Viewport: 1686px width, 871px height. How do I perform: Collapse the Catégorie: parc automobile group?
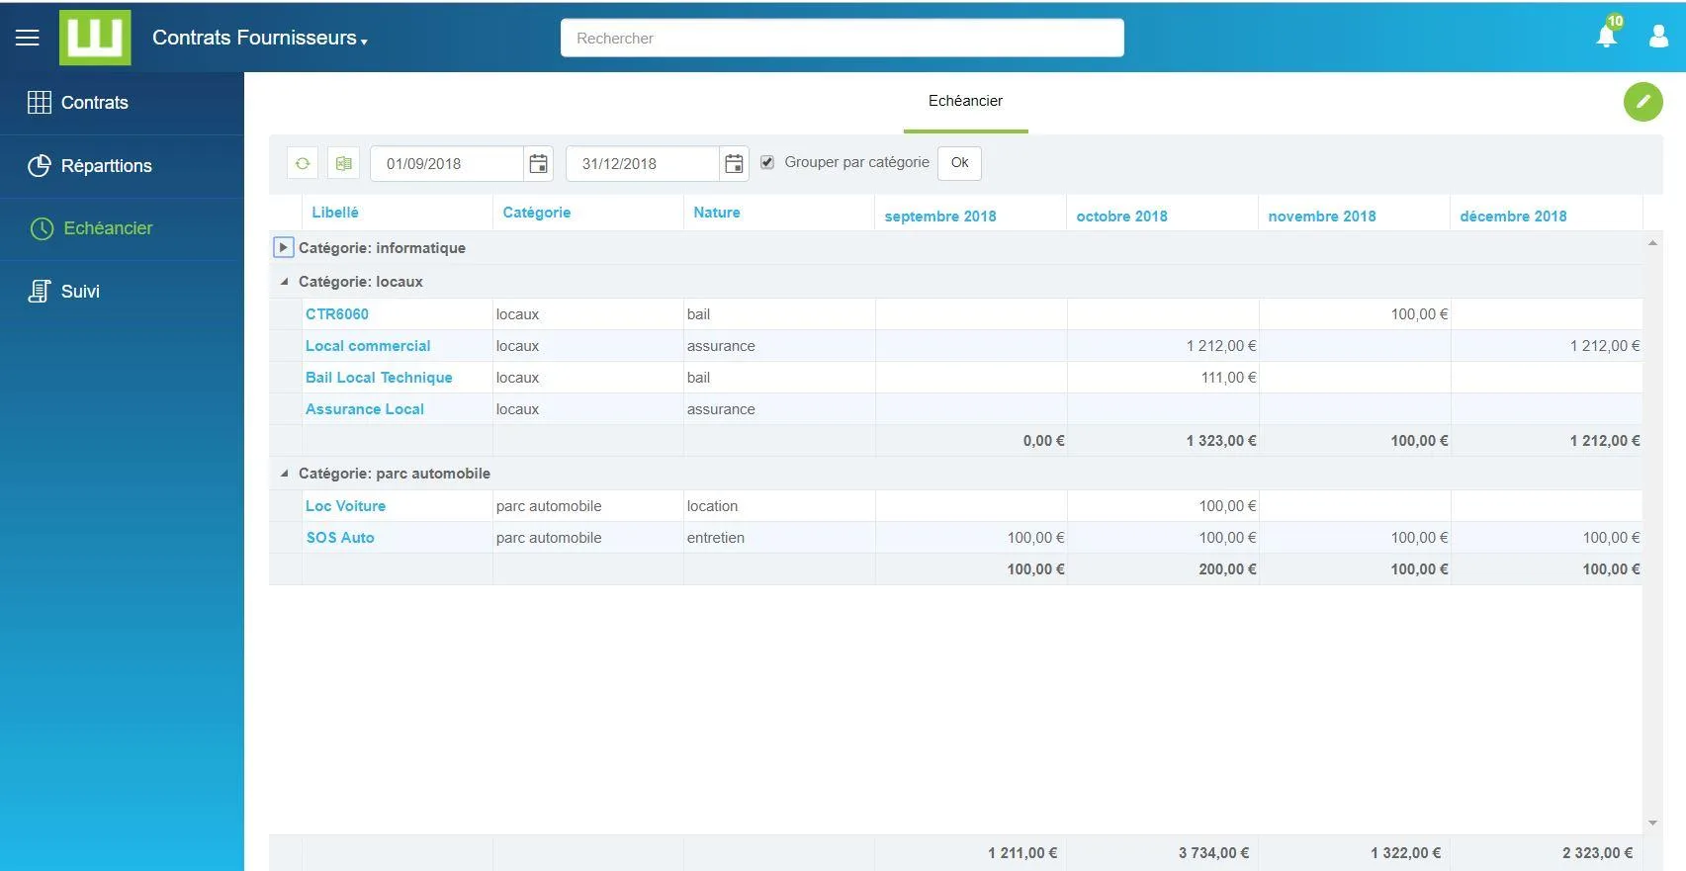(284, 474)
